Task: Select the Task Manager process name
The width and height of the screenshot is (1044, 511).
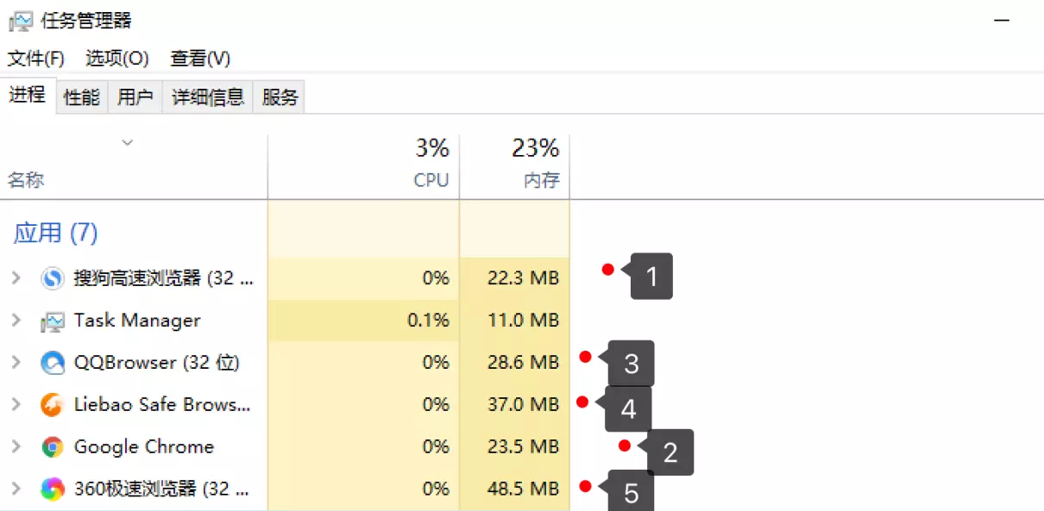Action: (137, 321)
